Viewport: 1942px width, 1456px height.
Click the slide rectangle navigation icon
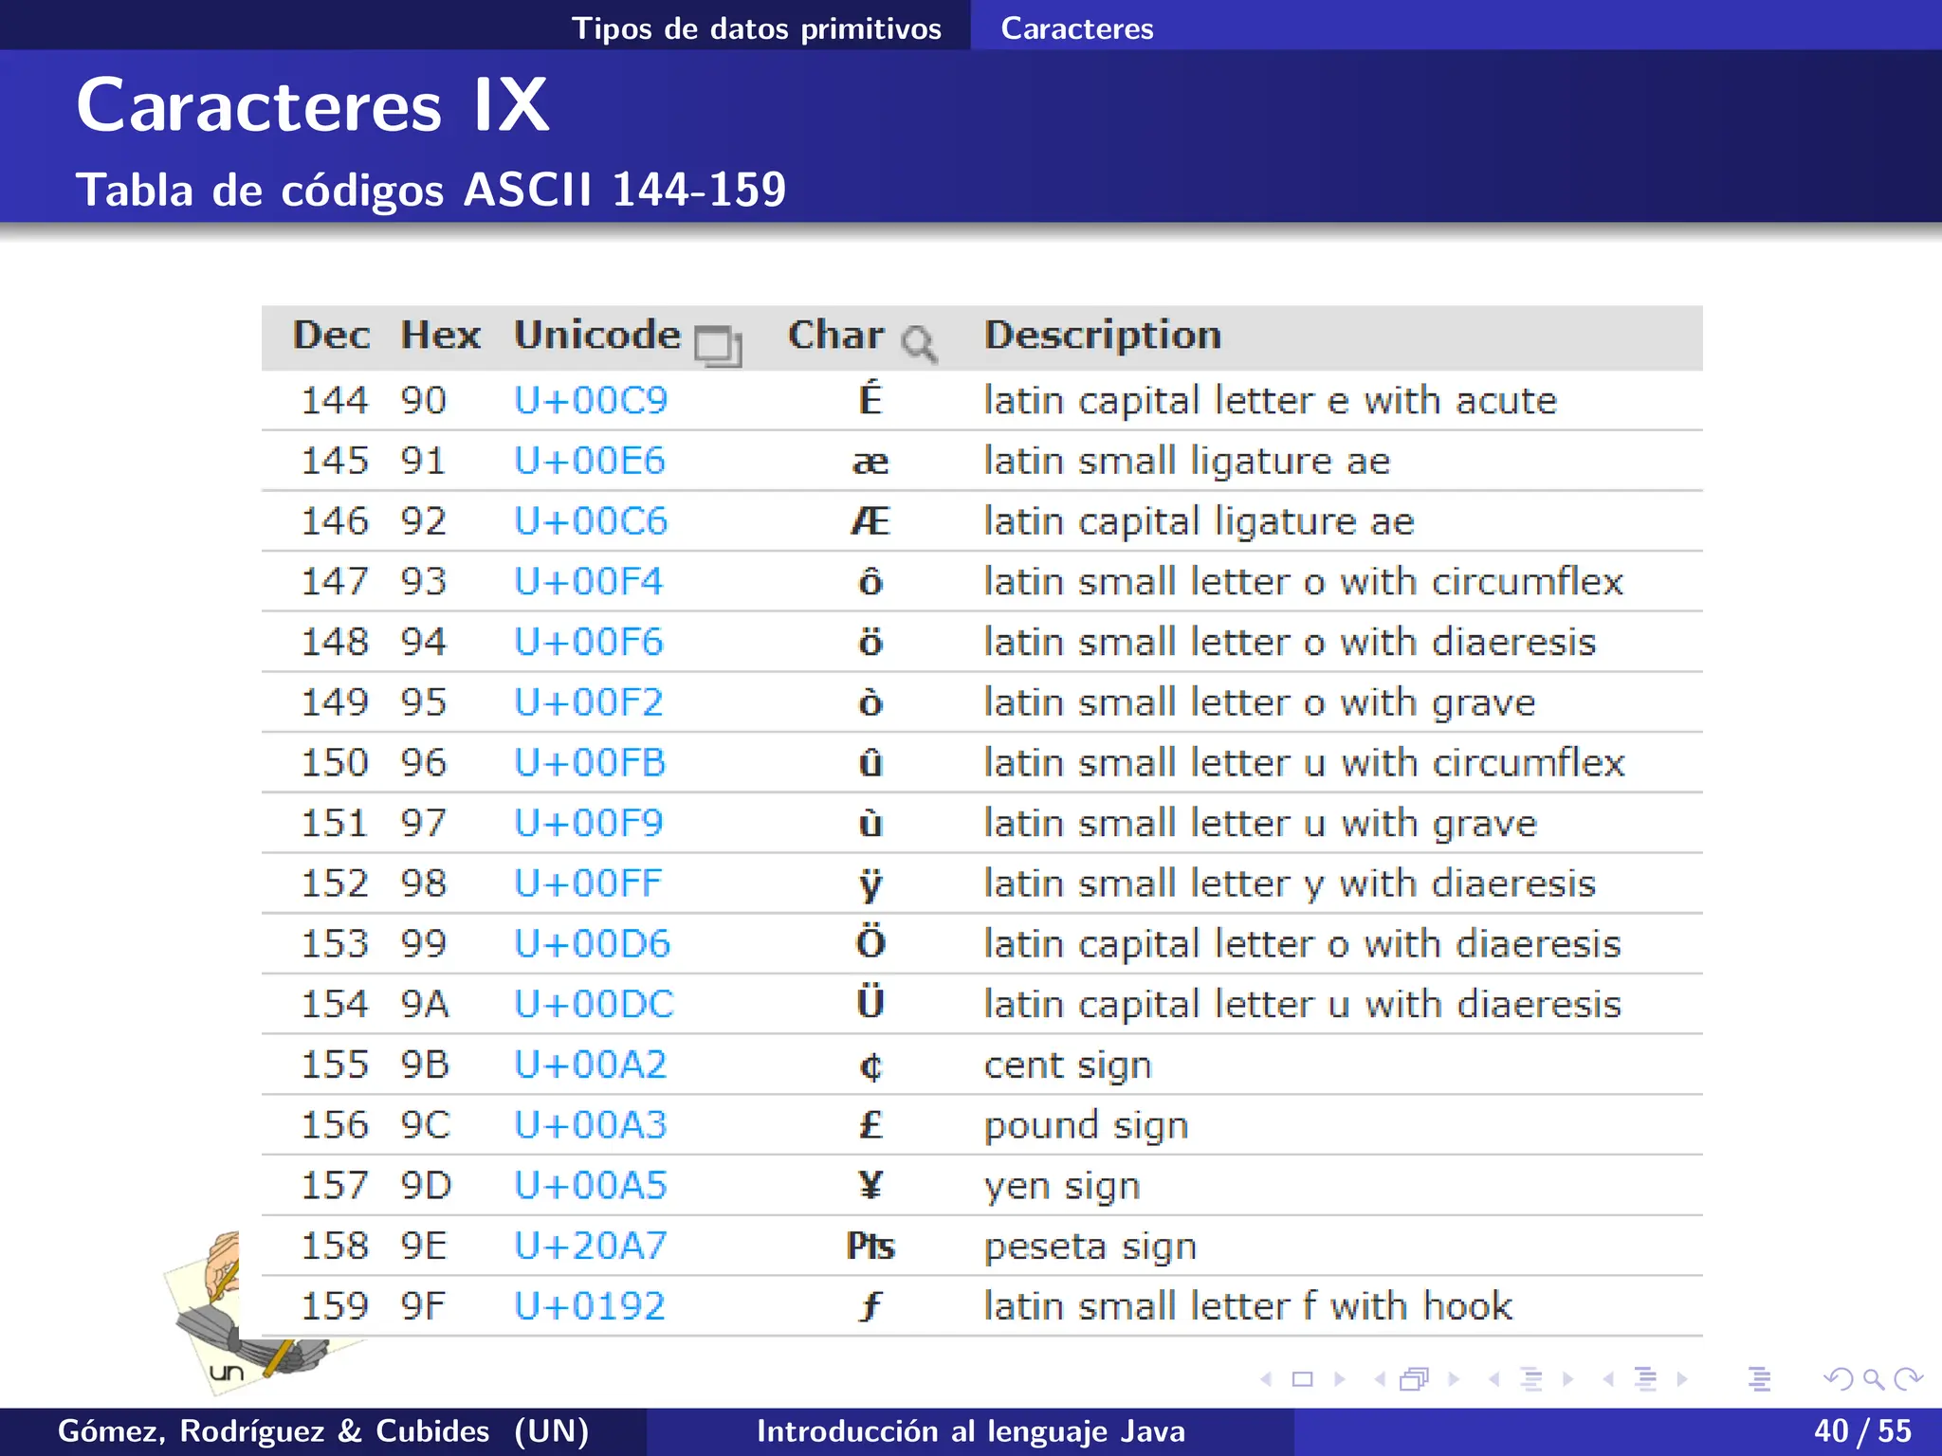[x=1303, y=1379]
